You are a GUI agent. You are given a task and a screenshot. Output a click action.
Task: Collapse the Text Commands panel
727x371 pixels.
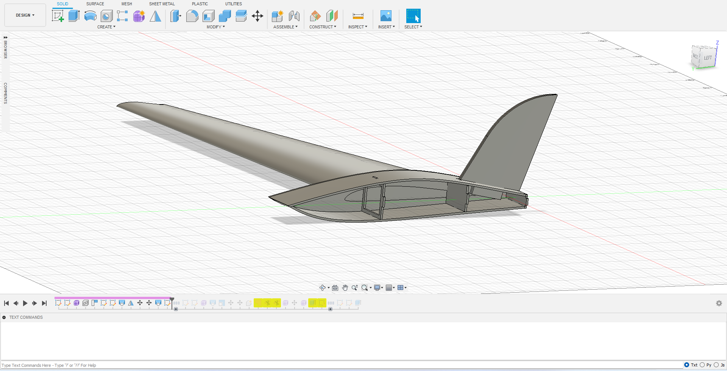4,317
